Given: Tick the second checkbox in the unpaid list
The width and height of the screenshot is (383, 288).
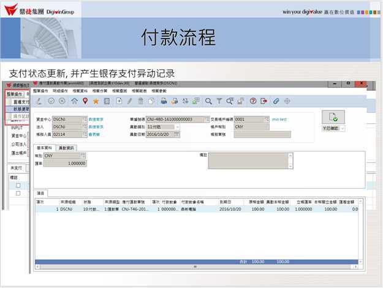Looking at the screenshot, I should 18,193.
